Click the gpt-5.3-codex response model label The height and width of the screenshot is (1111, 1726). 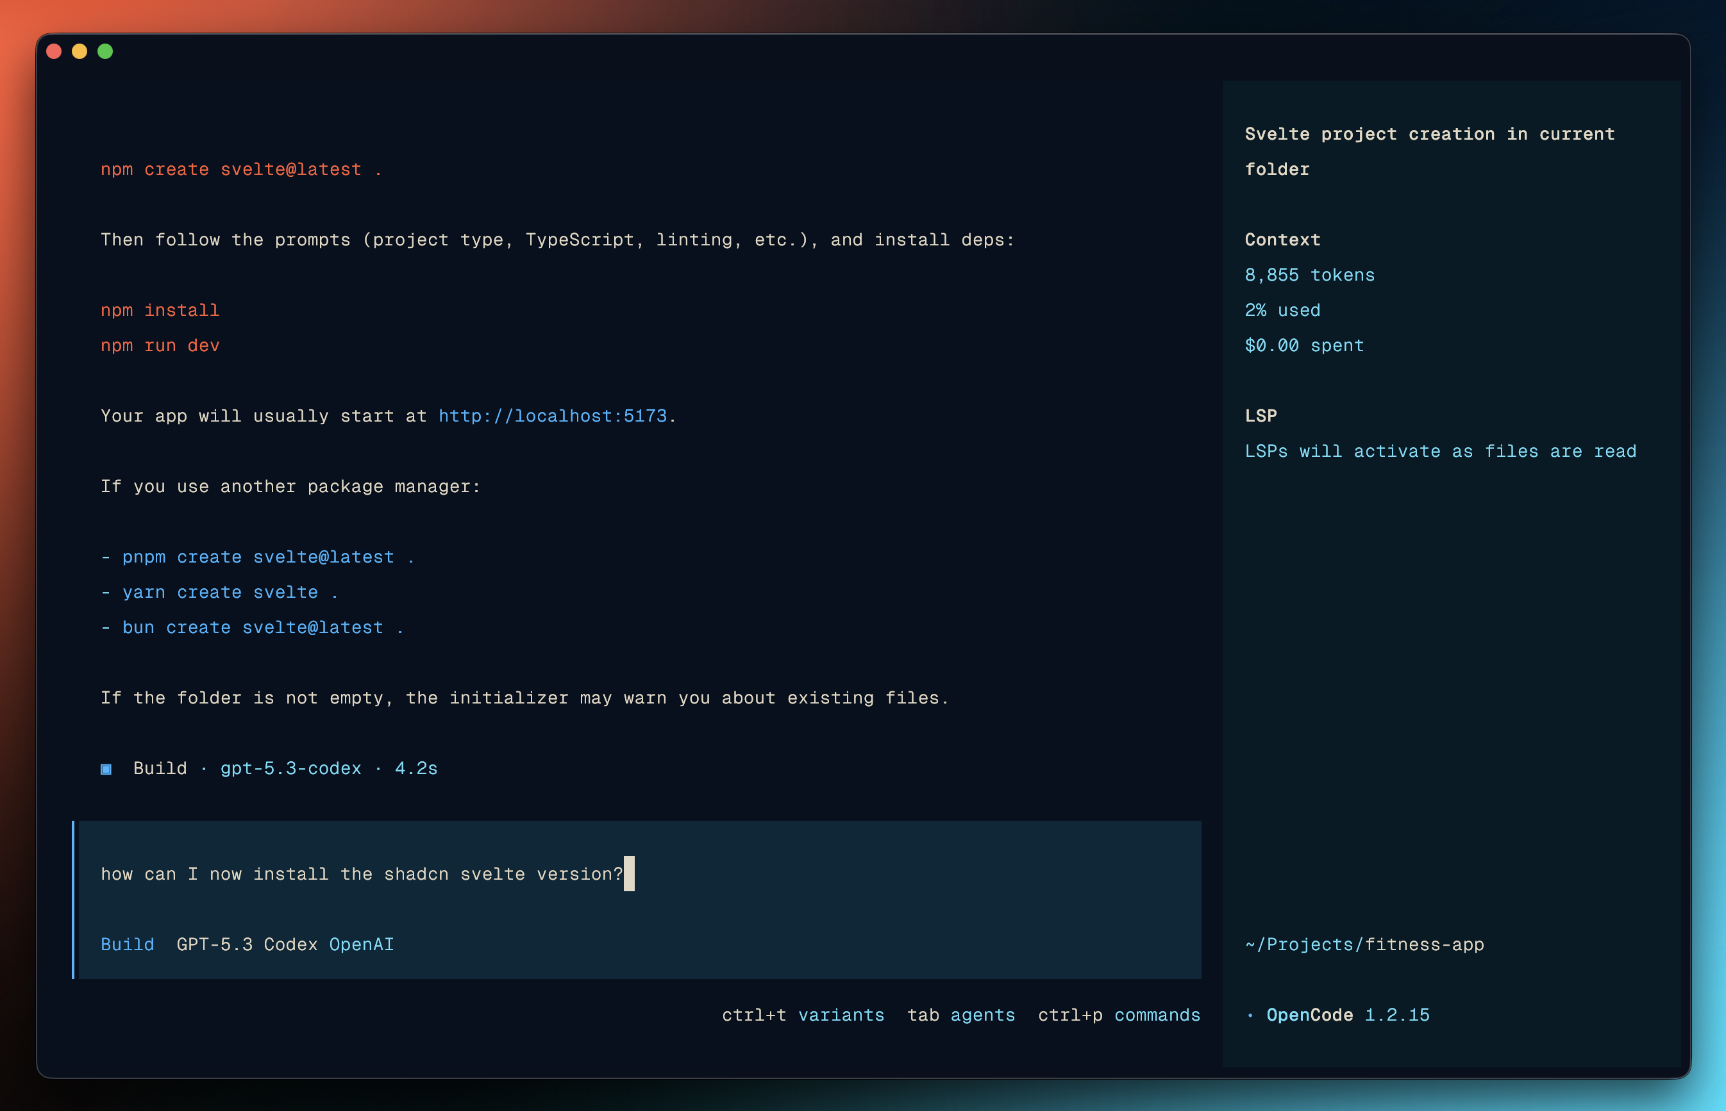pos(291,768)
